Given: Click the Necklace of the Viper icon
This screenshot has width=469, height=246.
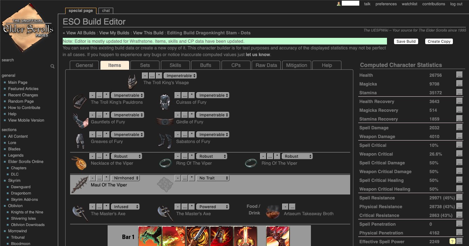Looking at the screenshot, I should [x=79, y=163].
